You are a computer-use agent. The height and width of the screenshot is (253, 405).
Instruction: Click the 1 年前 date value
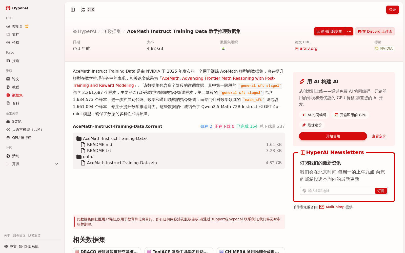[82, 48]
